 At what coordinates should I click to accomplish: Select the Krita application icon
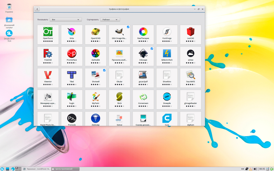click(x=72, y=32)
